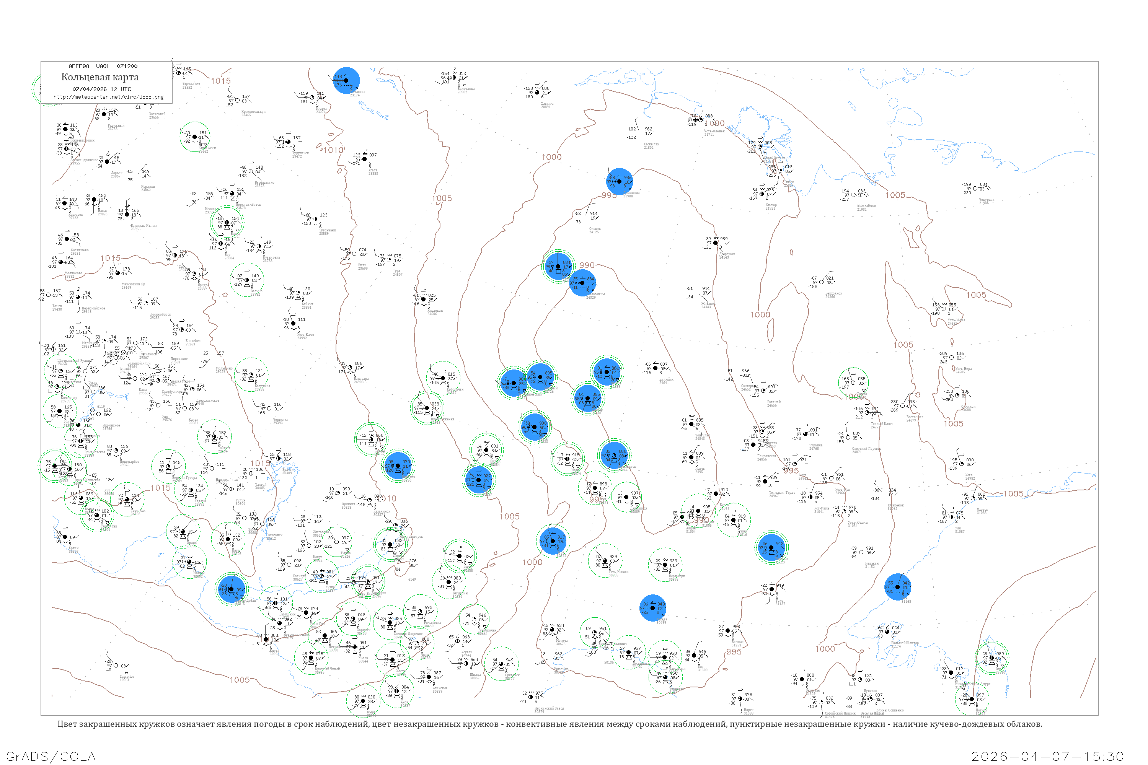The image size is (1148, 765).
Task: Click the 1015 isobar label near Тарко-Сале
Action: click(x=221, y=81)
